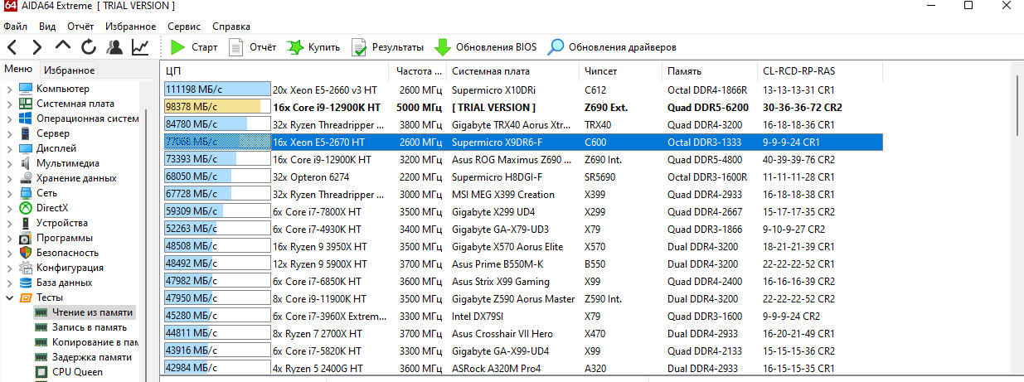
Task: Open the Report document icon in toolbar
Action: pyautogui.click(x=236, y=47)
